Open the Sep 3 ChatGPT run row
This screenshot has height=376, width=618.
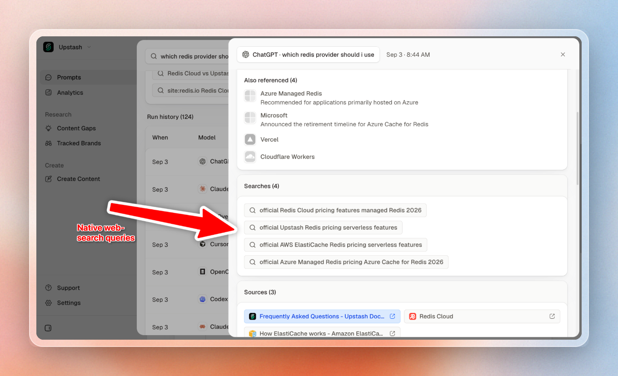(187, 162)
